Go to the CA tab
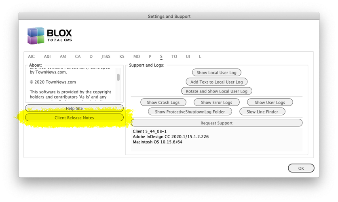 [78, 57]
